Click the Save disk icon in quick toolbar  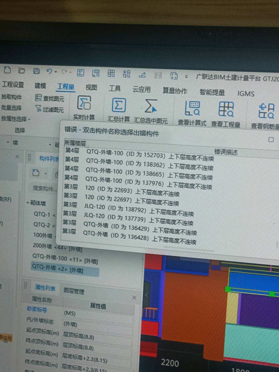(x=37, y=71)
